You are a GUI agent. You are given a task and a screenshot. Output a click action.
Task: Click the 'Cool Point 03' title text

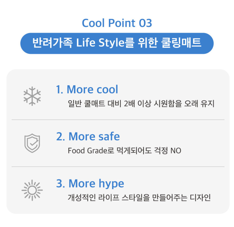click(x=117, y=23)
